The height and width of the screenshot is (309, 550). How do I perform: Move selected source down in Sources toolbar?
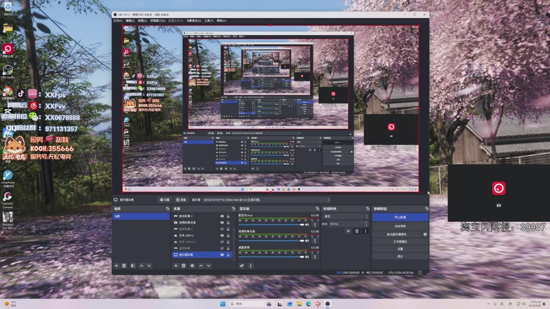coord(209,266)
